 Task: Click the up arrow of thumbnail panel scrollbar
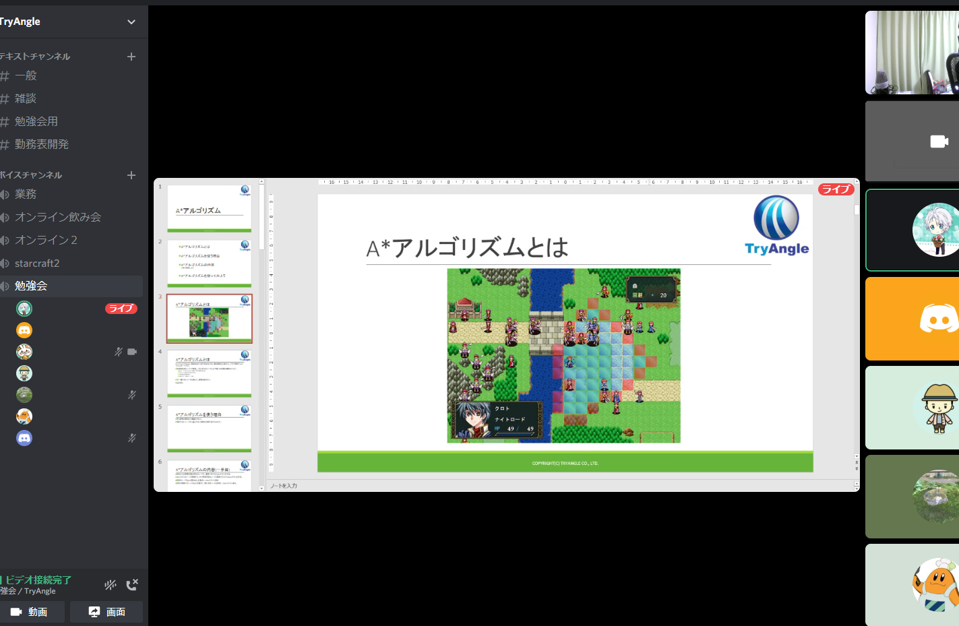click(261, 182)
